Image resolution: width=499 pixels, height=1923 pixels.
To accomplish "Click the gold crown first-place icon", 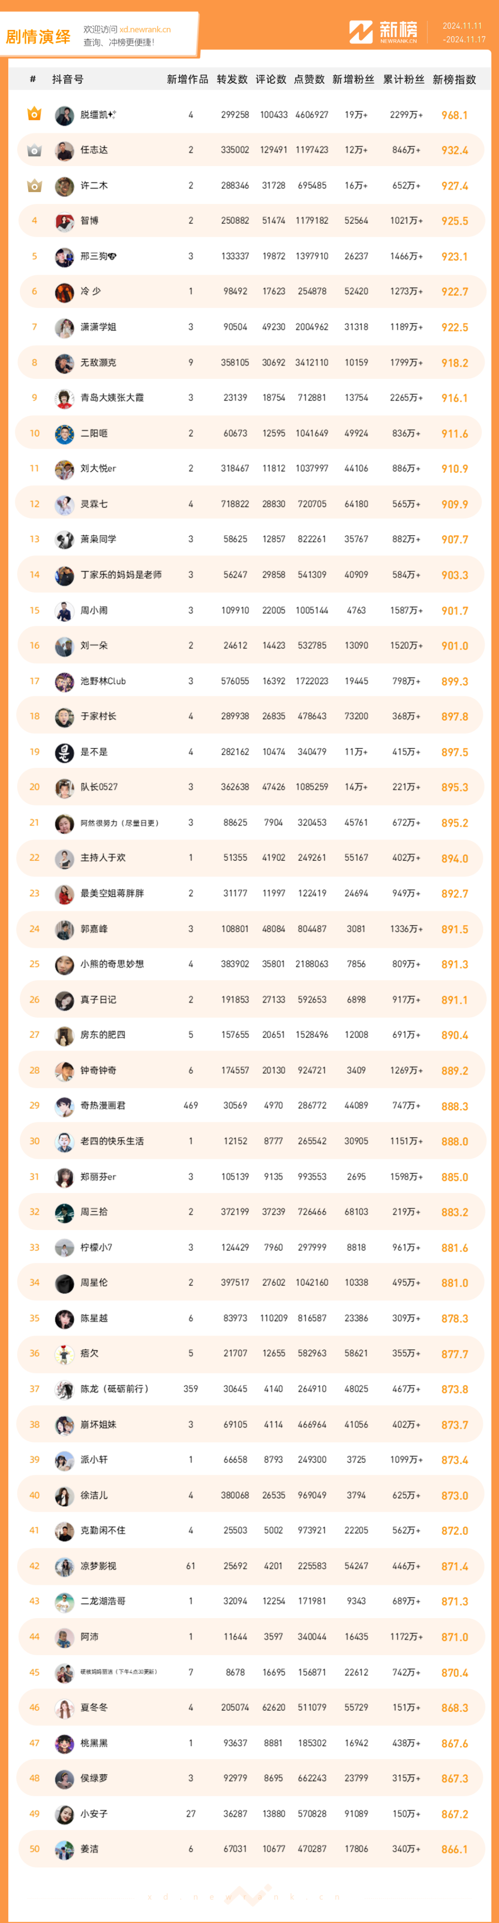I will click(34, 114).
